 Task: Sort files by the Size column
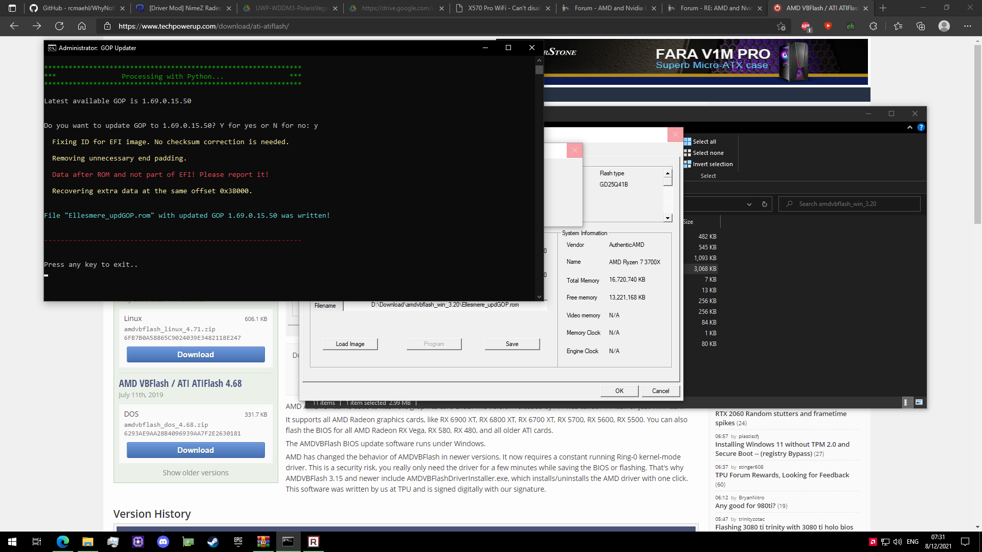[x=700, y=222]
